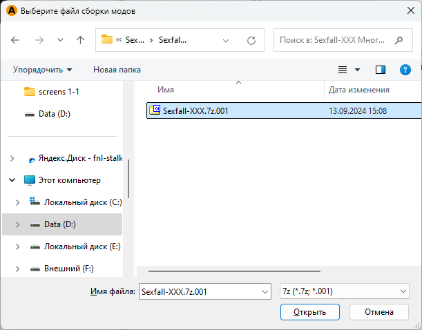Click the Имя файла input field

[x=198, y=292]
